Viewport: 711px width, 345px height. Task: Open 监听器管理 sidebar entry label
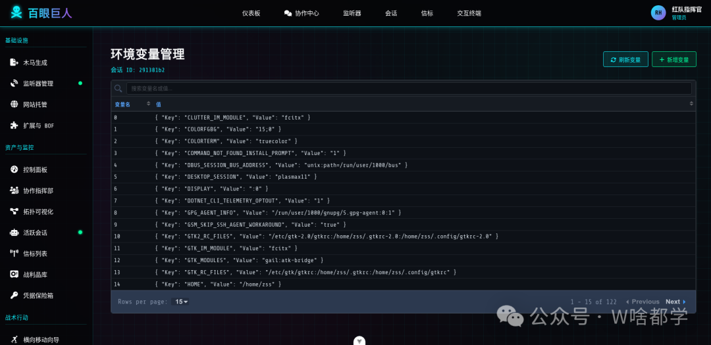click(38, 83)
